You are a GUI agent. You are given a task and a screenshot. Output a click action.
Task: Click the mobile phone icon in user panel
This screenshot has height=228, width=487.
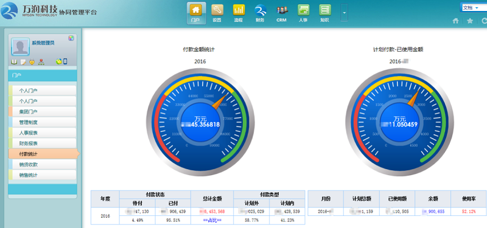point(65,61)
